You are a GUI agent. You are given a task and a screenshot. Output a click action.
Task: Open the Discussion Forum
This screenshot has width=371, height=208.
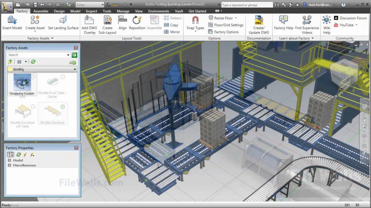tap(350, 18)
